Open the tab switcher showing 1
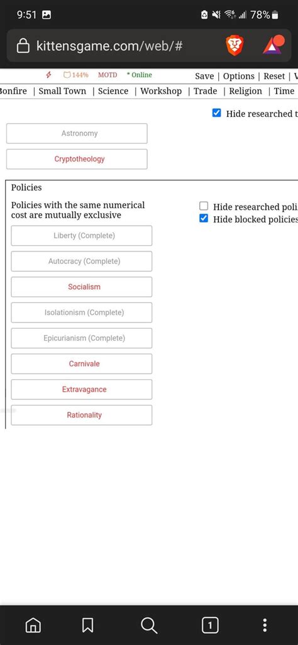Viewport: 298px width, 645px height. point(210,626)
